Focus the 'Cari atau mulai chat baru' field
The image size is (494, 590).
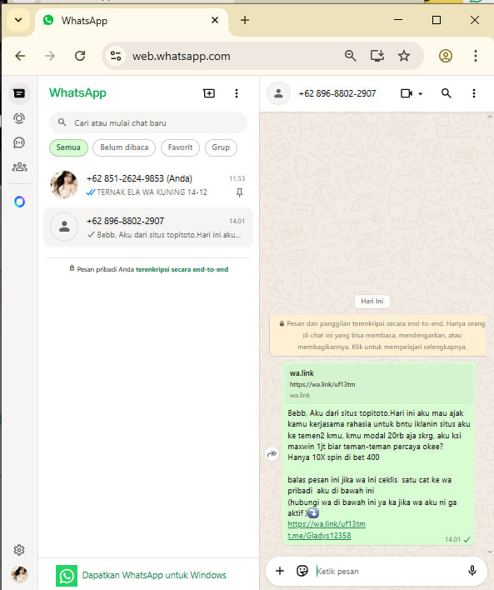click(148, 122)
